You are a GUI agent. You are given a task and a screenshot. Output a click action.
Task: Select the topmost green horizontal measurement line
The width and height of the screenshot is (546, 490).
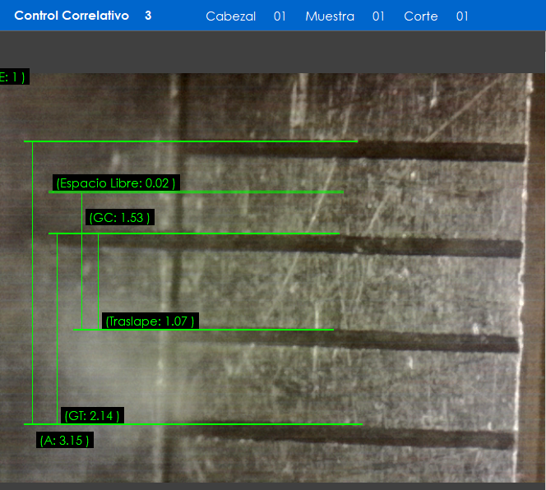[x=191, y=141]
